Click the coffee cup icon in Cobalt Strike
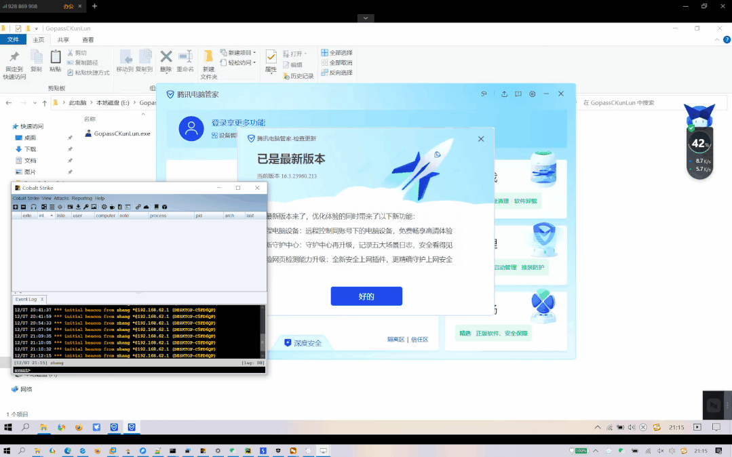This screenshot has height=457, width=732. point(112,207)
